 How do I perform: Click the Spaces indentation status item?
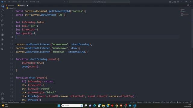point(139,102)
